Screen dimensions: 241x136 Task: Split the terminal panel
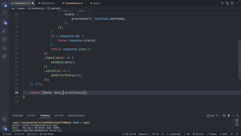click(x=224, y=116)
